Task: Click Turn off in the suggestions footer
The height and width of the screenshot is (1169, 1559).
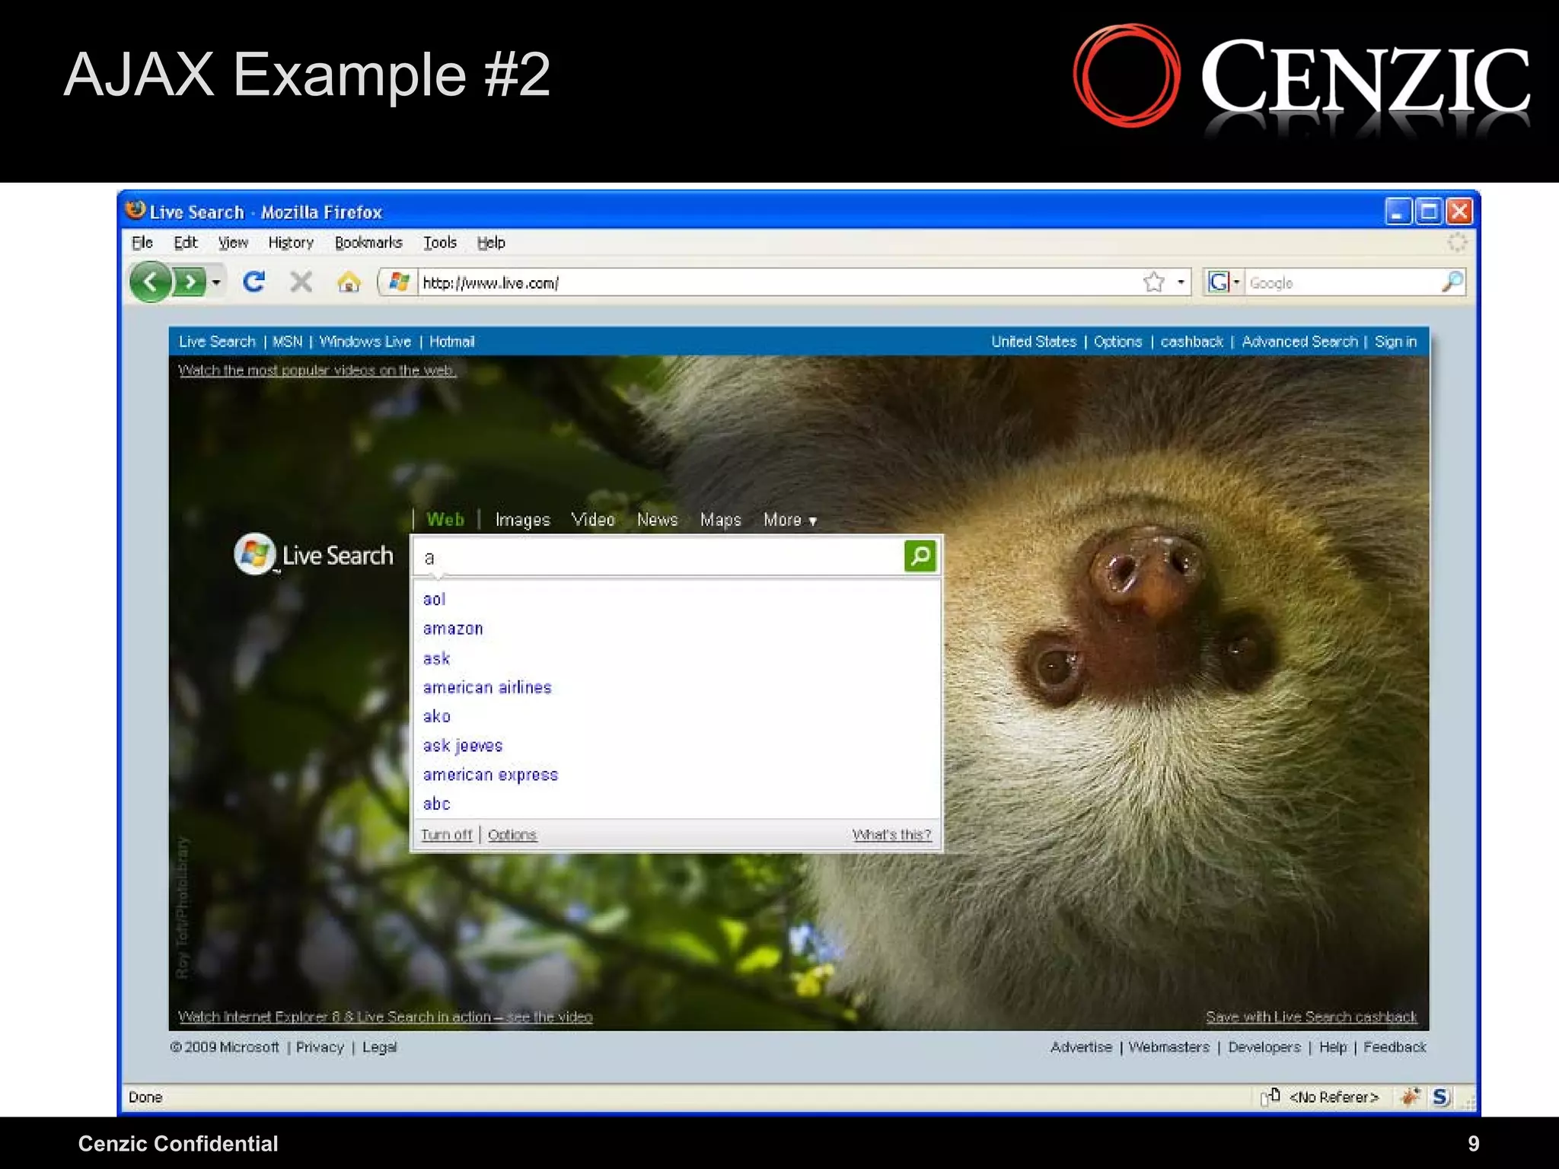Action: 446,835
